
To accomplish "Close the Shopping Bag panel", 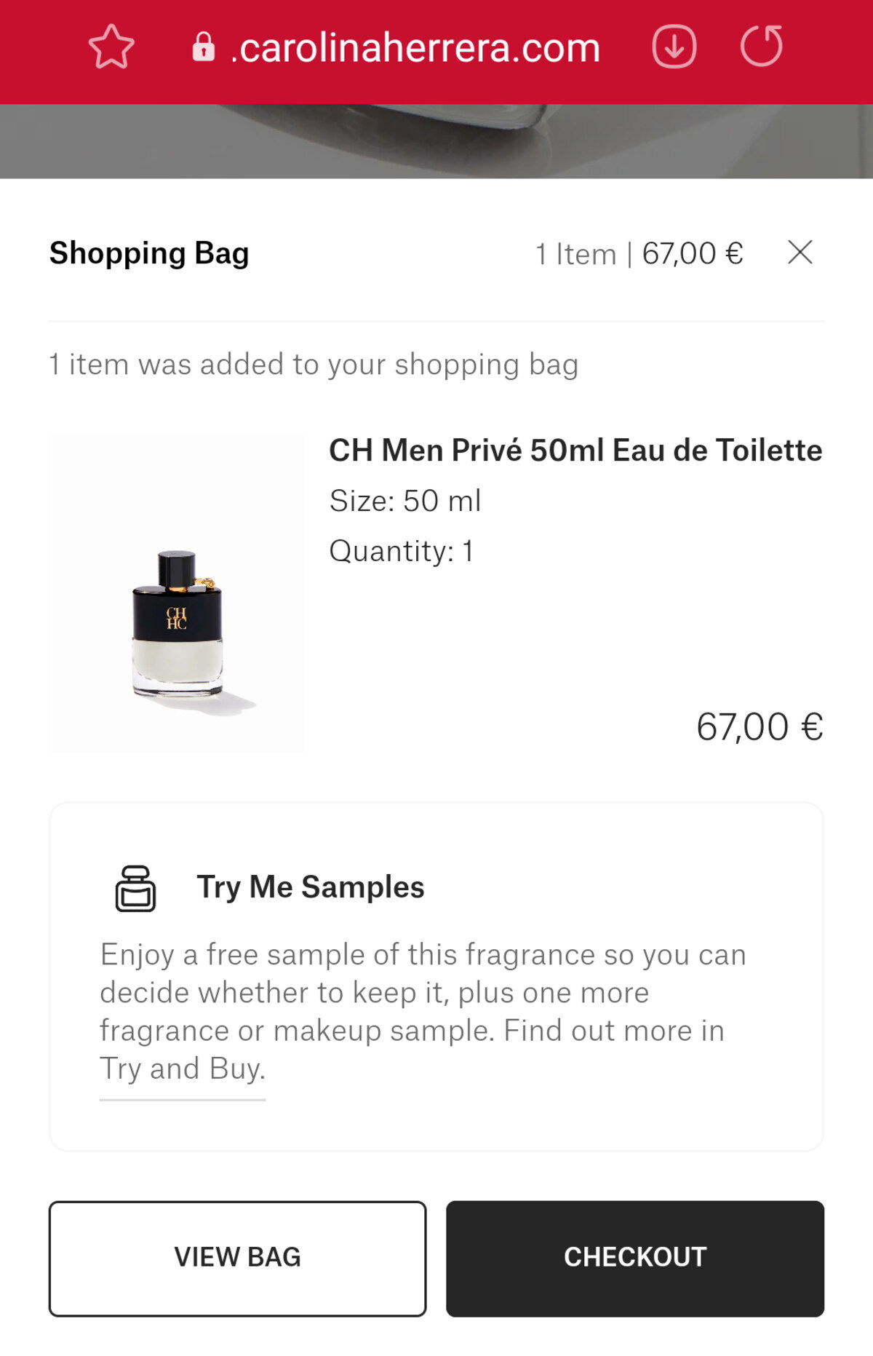I will point(800,253).
